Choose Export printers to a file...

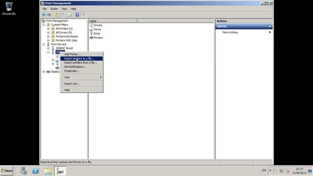[x=82, y=59]
